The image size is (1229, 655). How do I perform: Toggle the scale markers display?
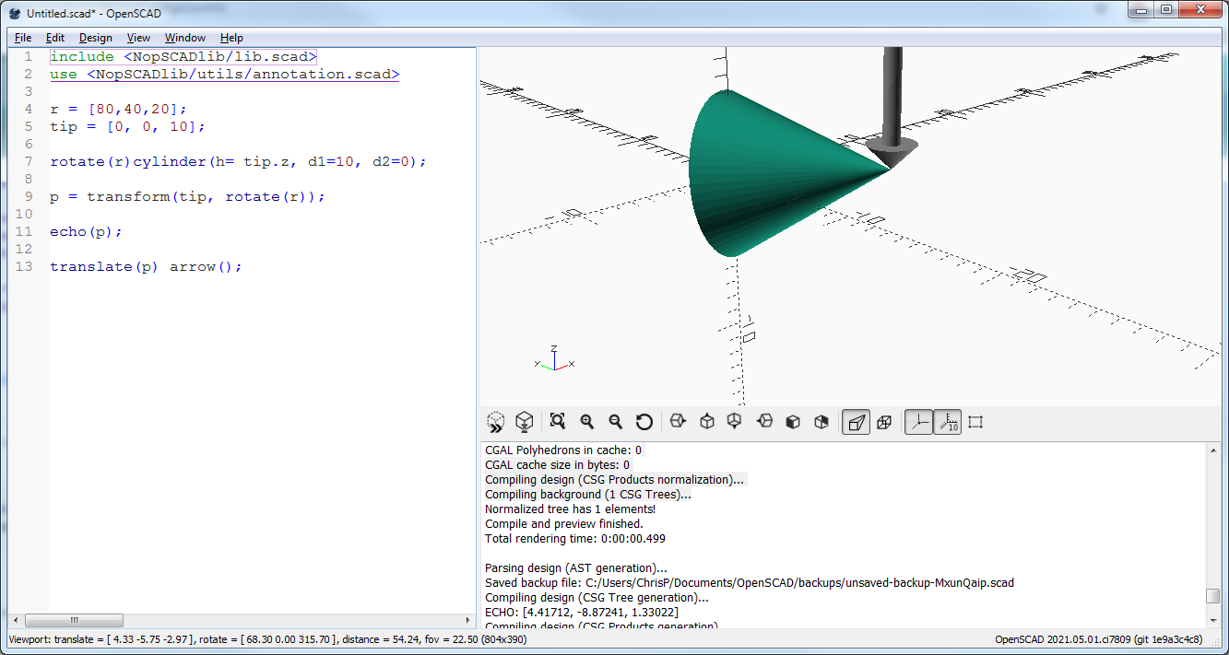click(x=947, y=422)
